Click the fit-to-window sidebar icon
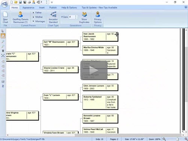188x141 pixels. [3, 56]
